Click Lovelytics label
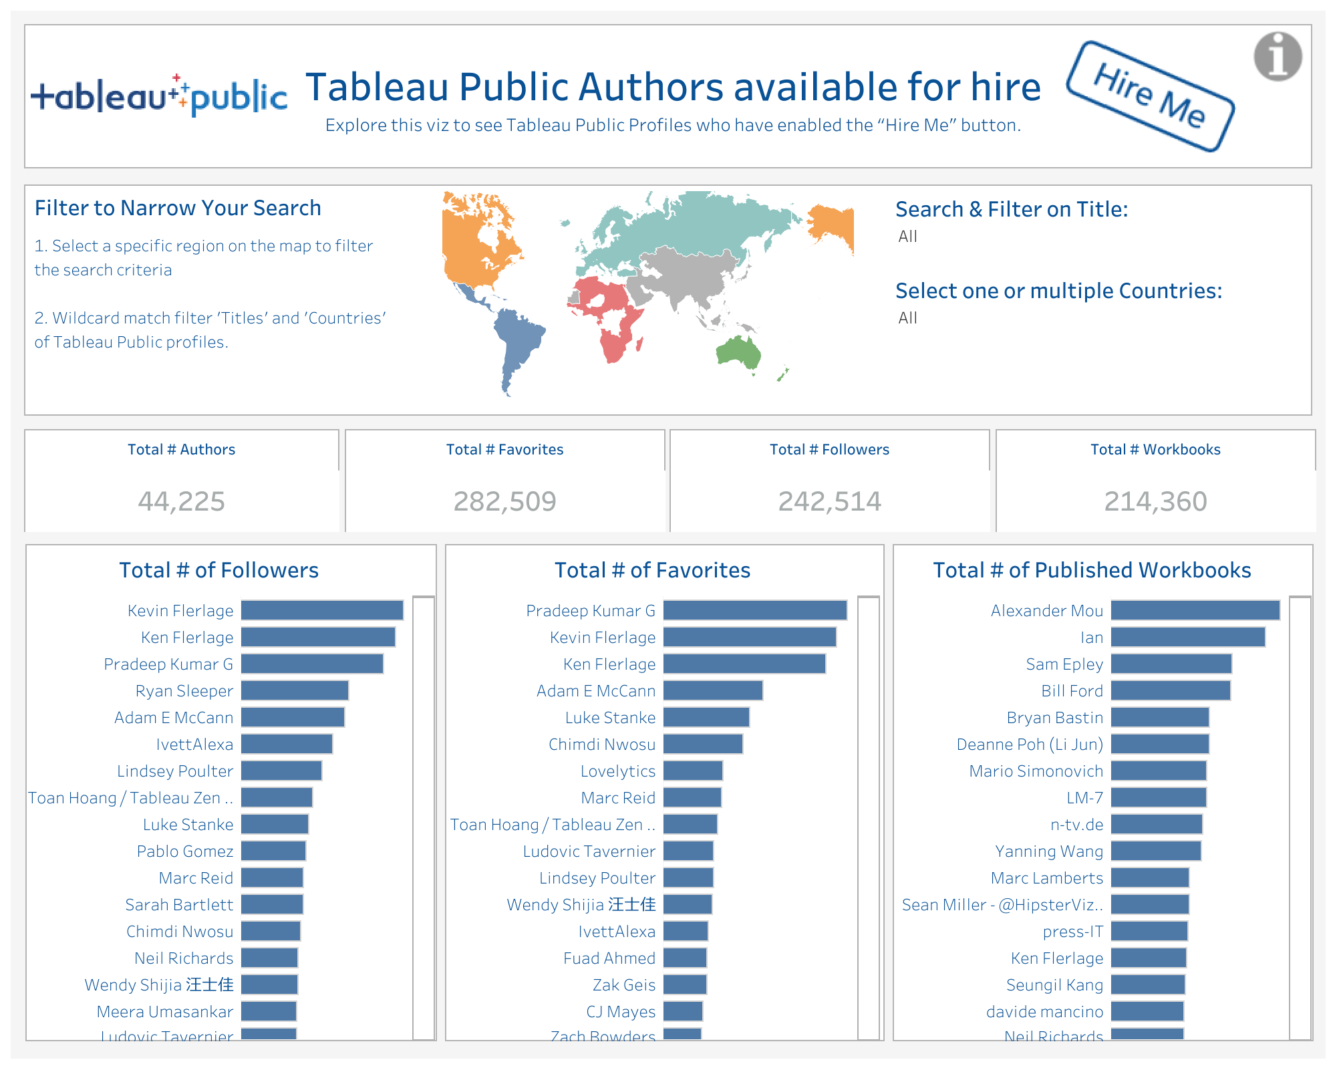Image resolution: width=1335 pixels, height=1068 pixels. pyautogui.click(x=618, y=771)
